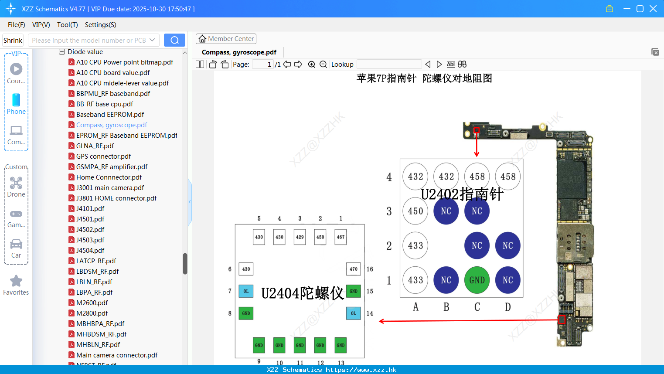The image size is (664, 374).
Task: Open A10 CPU Power point bitmap.pdf
Action: tap(125, 62)
